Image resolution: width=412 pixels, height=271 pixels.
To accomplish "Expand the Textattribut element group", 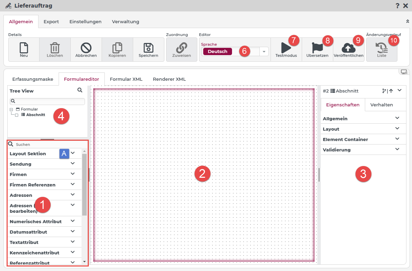I will point(73,242).
